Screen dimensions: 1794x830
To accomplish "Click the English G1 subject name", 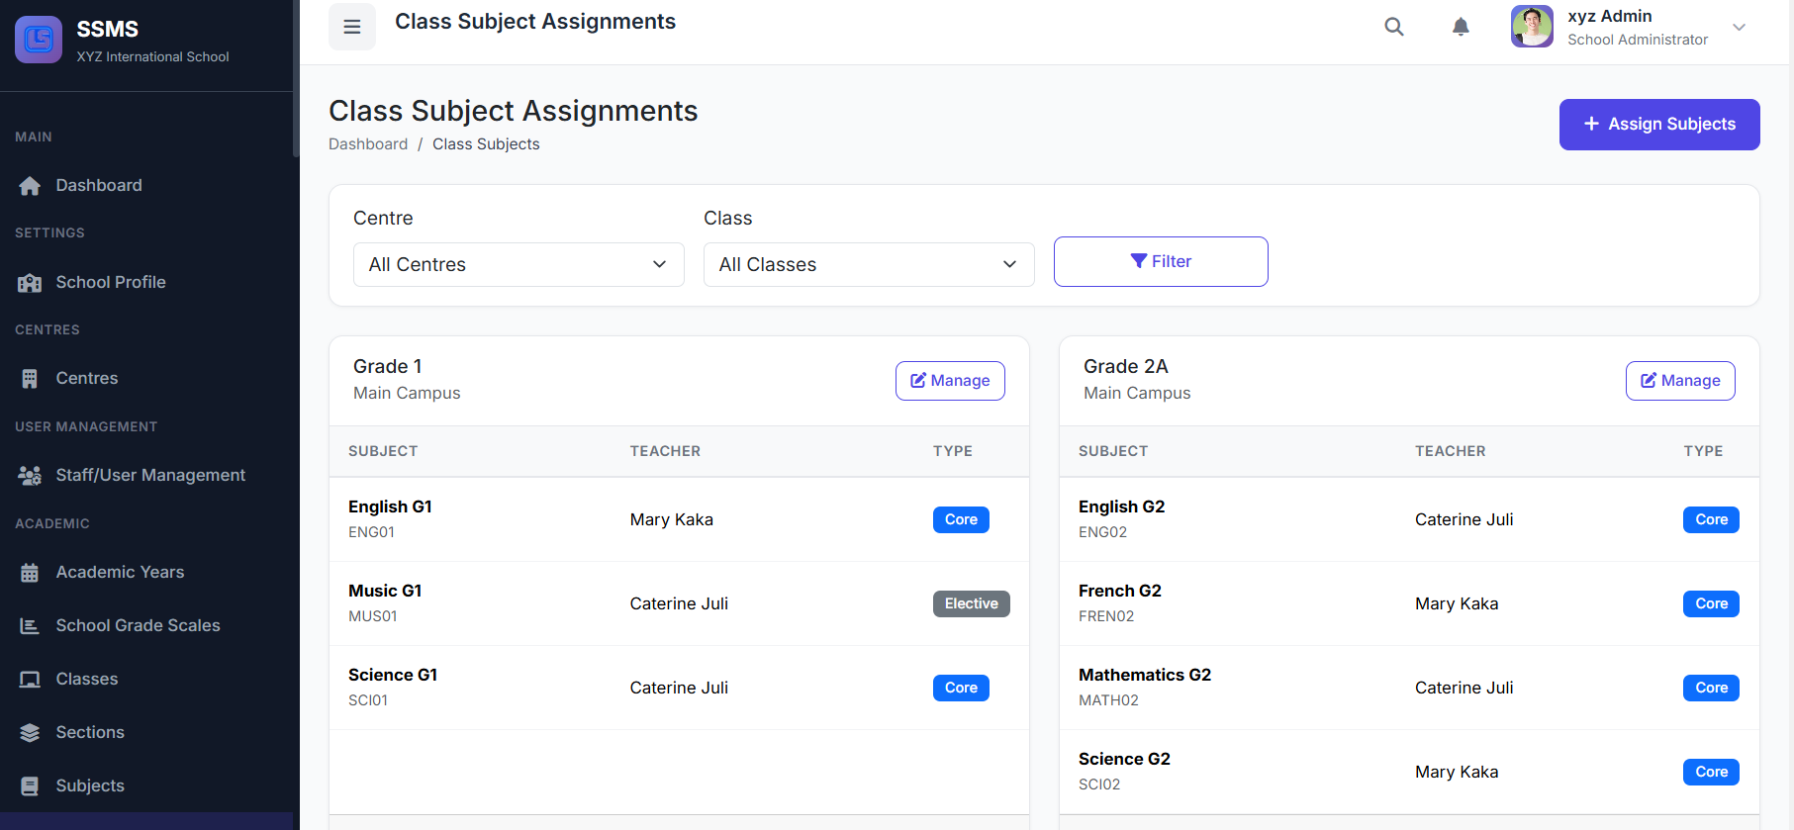I will [390, 507].
